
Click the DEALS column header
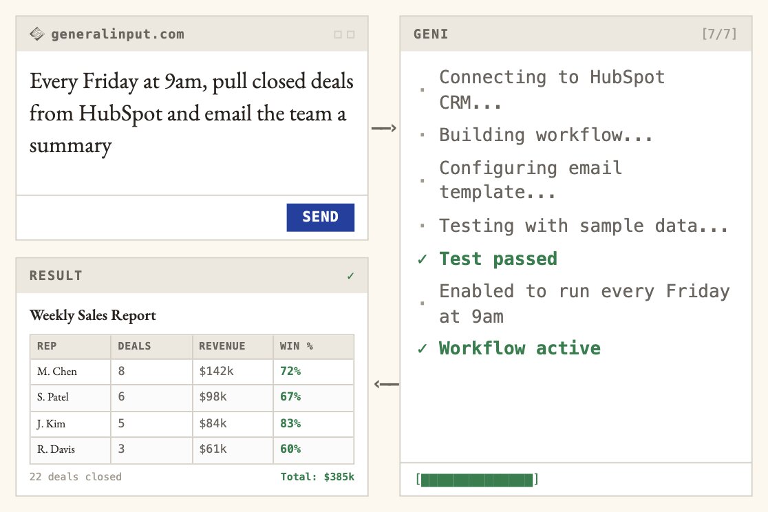(x=151, y=346)
